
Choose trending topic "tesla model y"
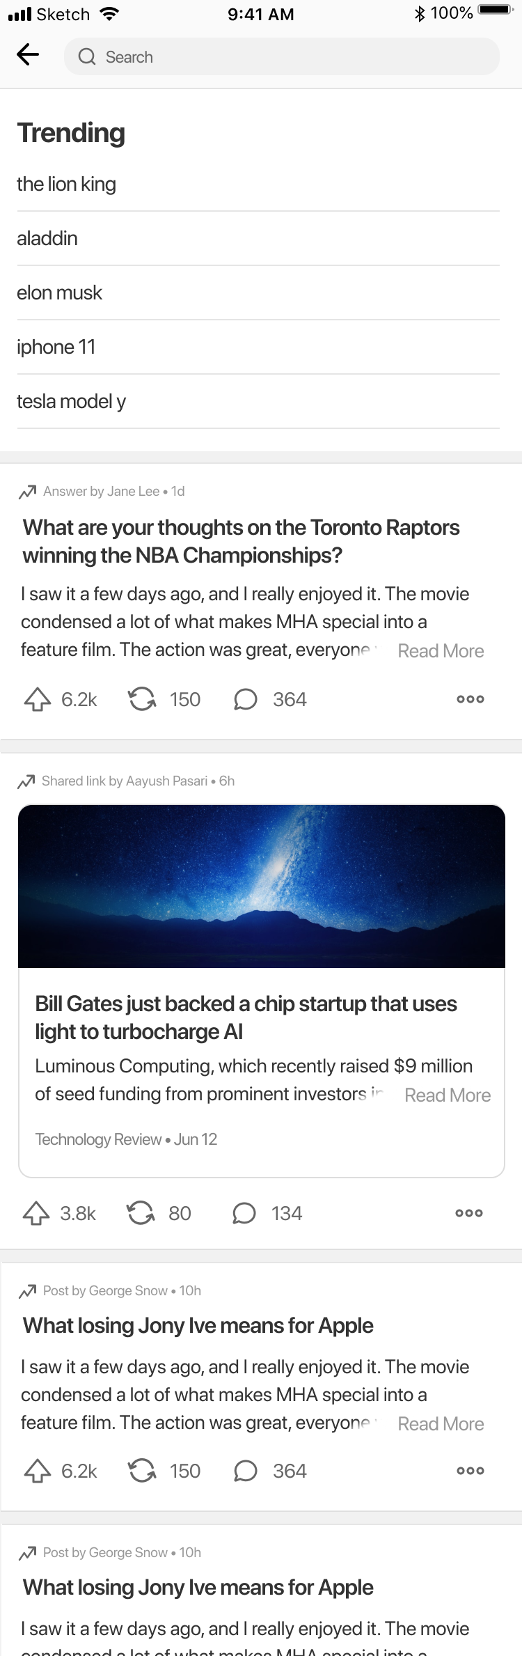coord(71,402)
